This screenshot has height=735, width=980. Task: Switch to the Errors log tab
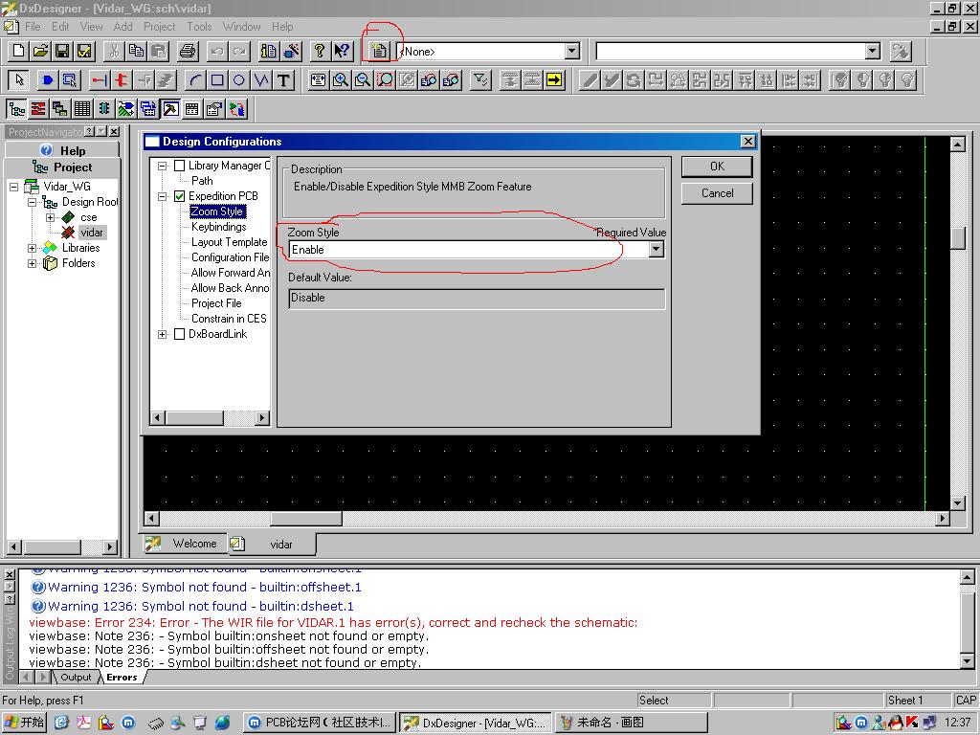(x=122, y=677)
